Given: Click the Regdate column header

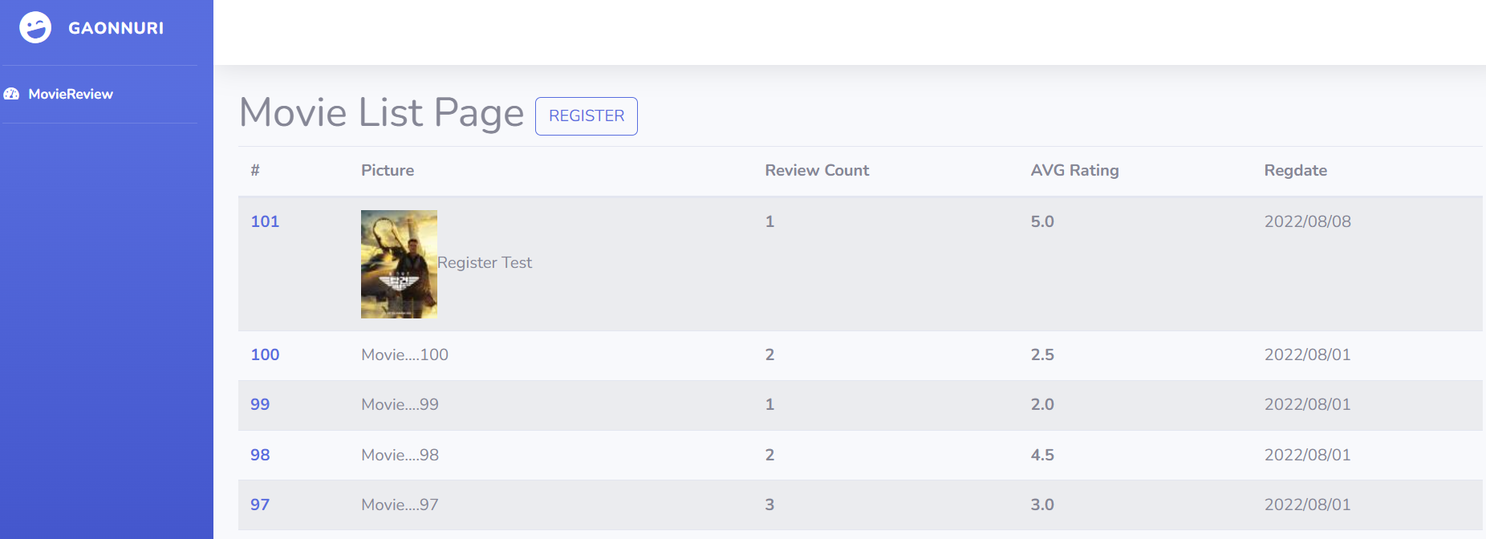Looking at the screenshot, I should (1295, 170).
